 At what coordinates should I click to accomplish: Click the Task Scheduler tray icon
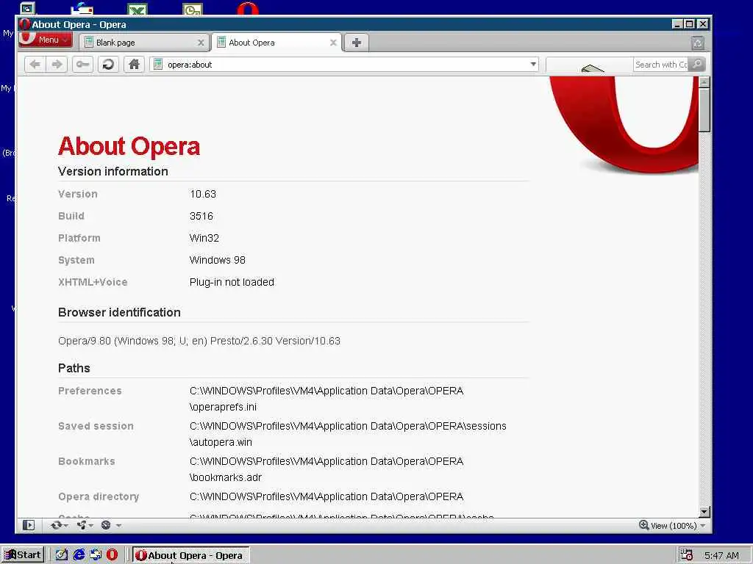(687, 555)
